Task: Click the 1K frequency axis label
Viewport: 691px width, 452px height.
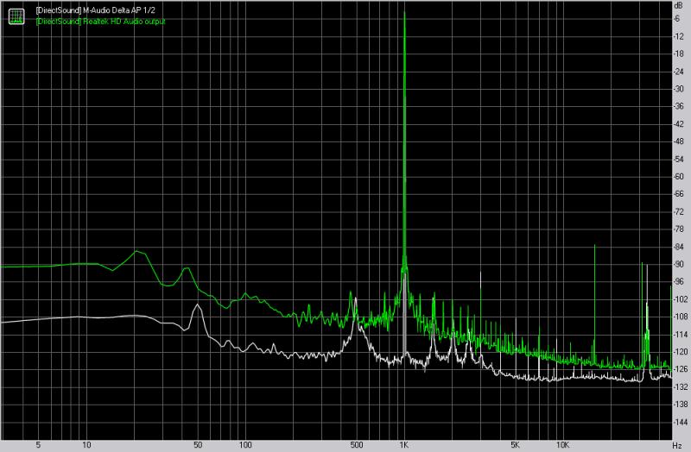Action: tap(404, 445)
